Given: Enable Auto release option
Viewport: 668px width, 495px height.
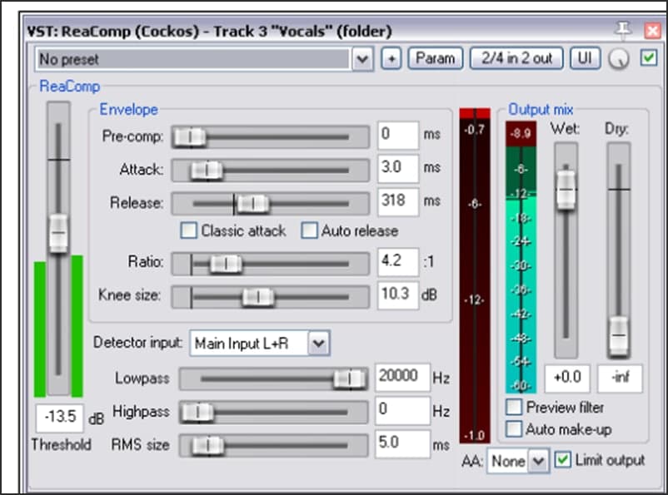Looking at the screenshot, I should point(309,230).
